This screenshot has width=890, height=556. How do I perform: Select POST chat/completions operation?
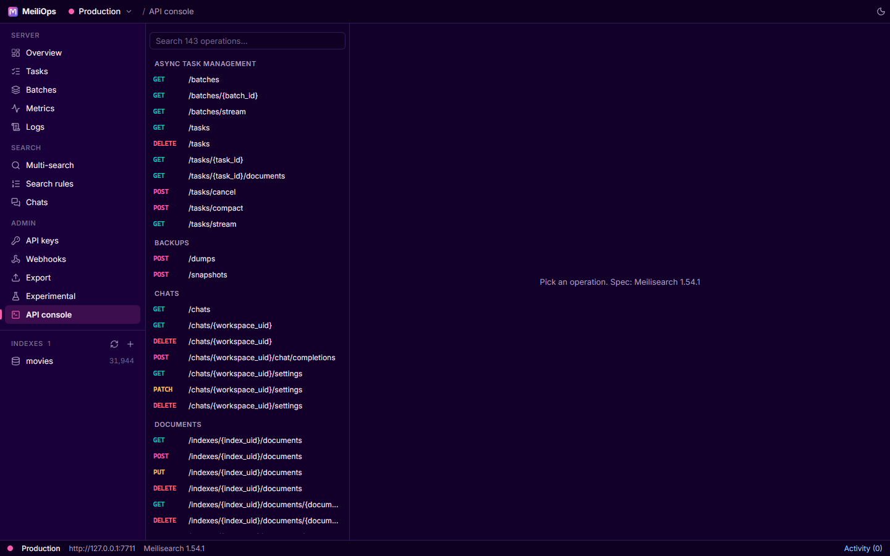coord(247,357)
